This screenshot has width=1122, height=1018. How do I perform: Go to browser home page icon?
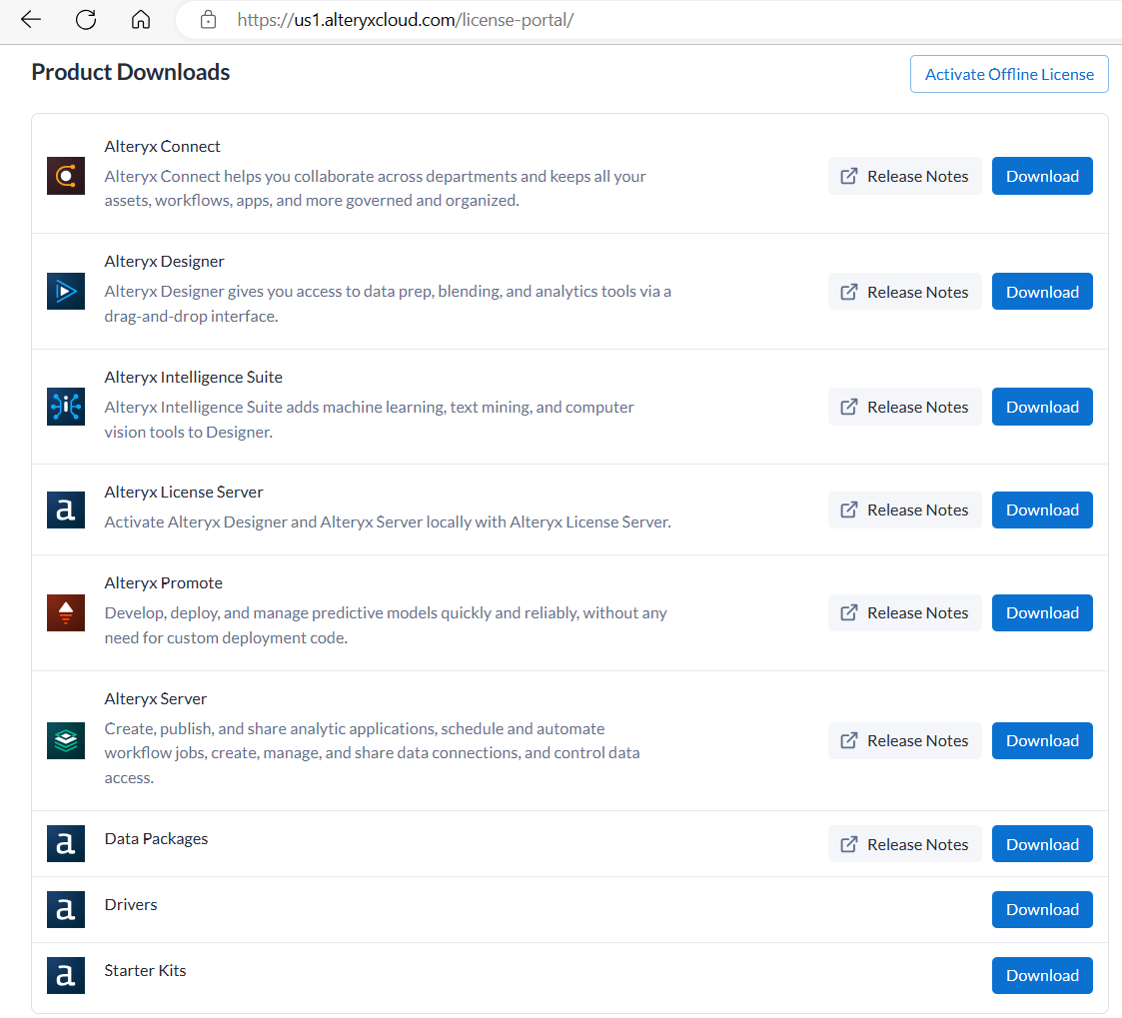[141, 19]
